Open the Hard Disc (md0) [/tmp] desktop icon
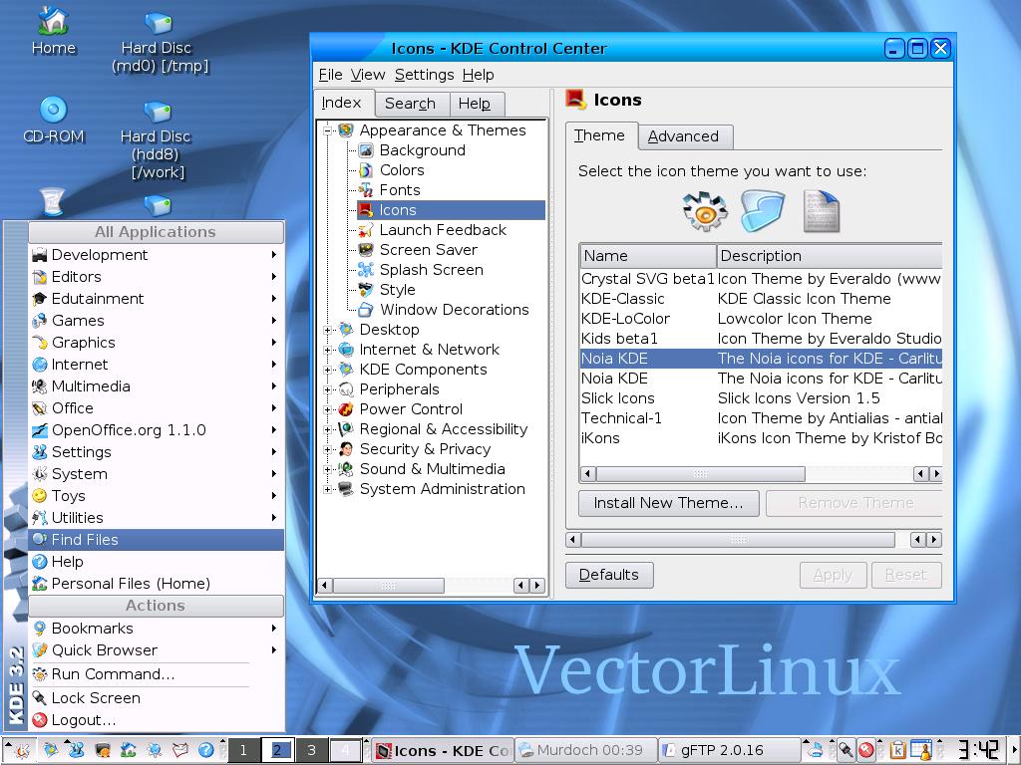The image size is (1021, 765). [x=158, y=40]
